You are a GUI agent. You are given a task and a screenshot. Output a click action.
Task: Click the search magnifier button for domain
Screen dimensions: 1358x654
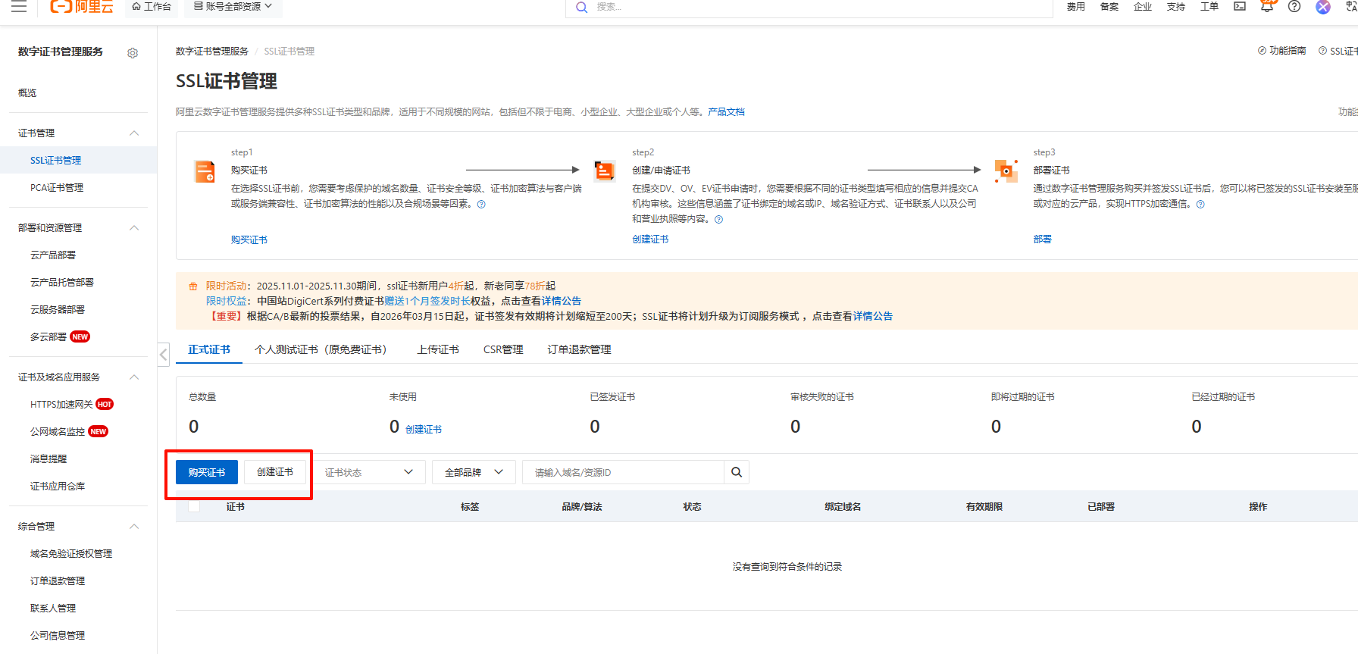click(x=737, y=472)
